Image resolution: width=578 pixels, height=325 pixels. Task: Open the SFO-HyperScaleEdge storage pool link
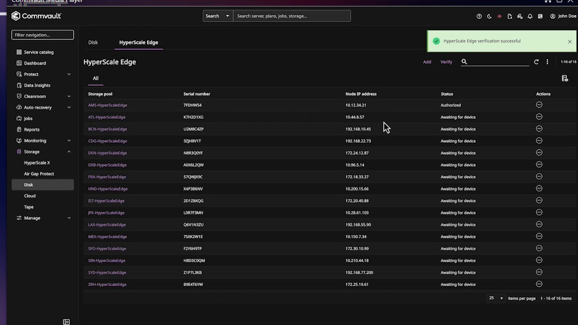coord(106,248)
